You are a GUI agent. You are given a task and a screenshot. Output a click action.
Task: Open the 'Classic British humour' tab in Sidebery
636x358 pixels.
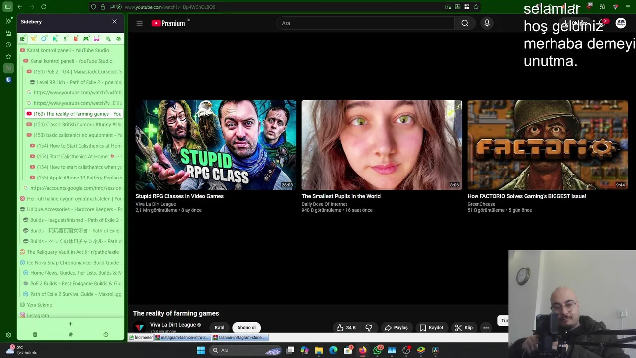click(74, 124)
